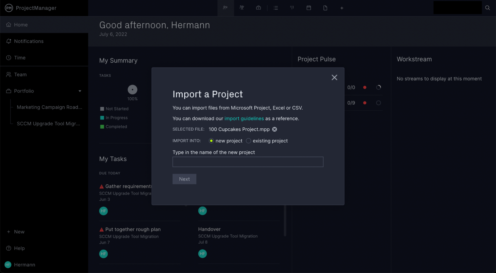Click the Team people icon
Screen dimensions: 496x273
[9, 75]
